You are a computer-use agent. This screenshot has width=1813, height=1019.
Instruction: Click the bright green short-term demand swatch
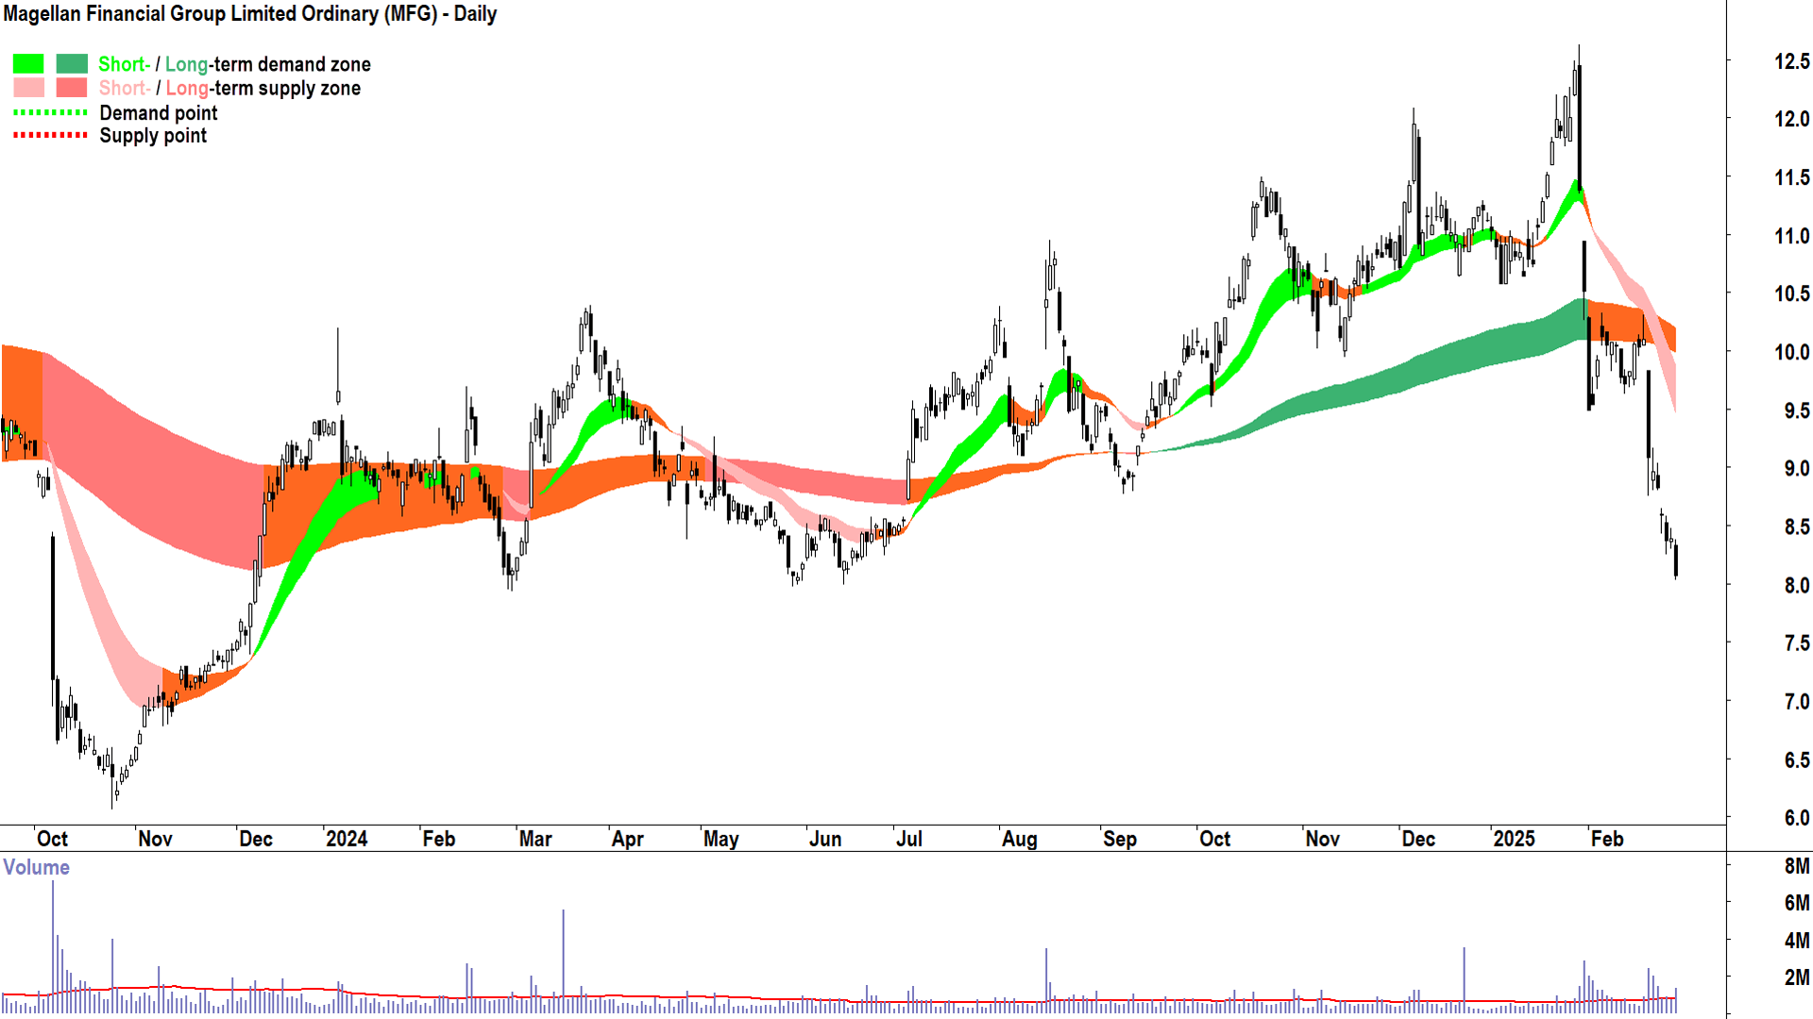click(x=28, y=64)
